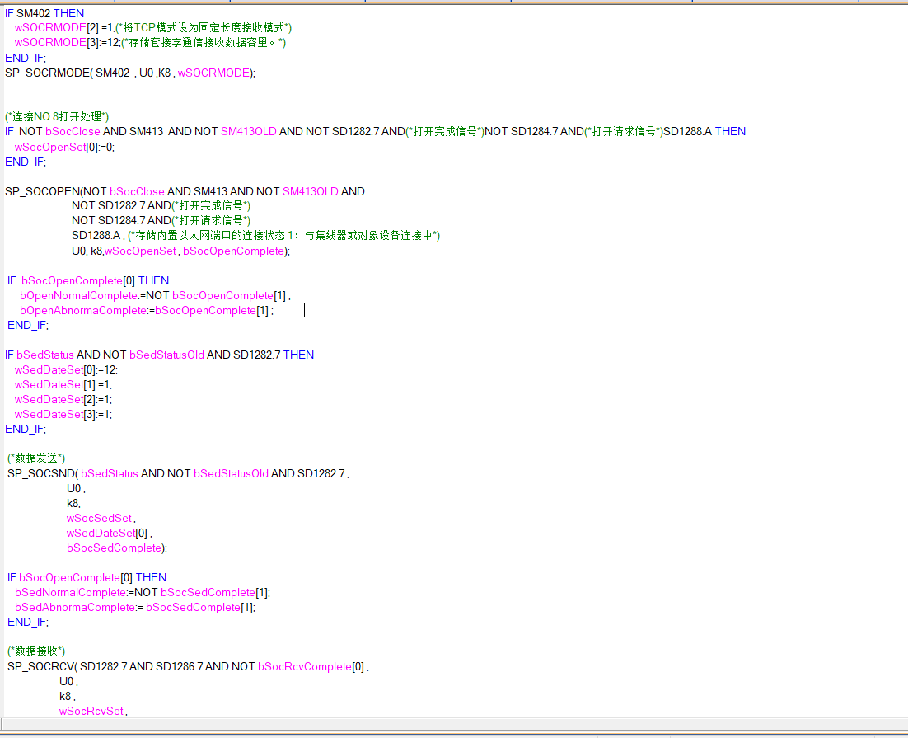Click the wSocRcvSet argument
The image size is (908, 738).
(91, 711)
